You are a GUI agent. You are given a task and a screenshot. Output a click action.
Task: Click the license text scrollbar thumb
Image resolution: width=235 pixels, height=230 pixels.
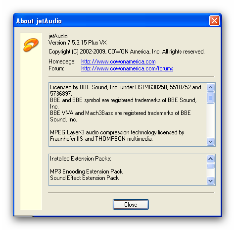211,98
